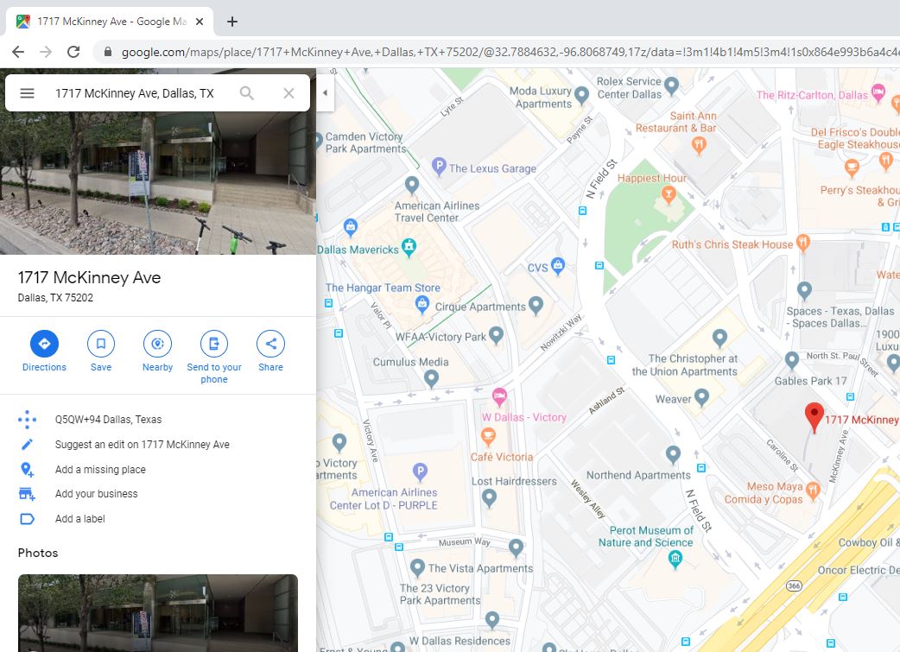Click the red 1717 McKinney map pin
This screenshot has height=652, width=900.
[814, 417]
